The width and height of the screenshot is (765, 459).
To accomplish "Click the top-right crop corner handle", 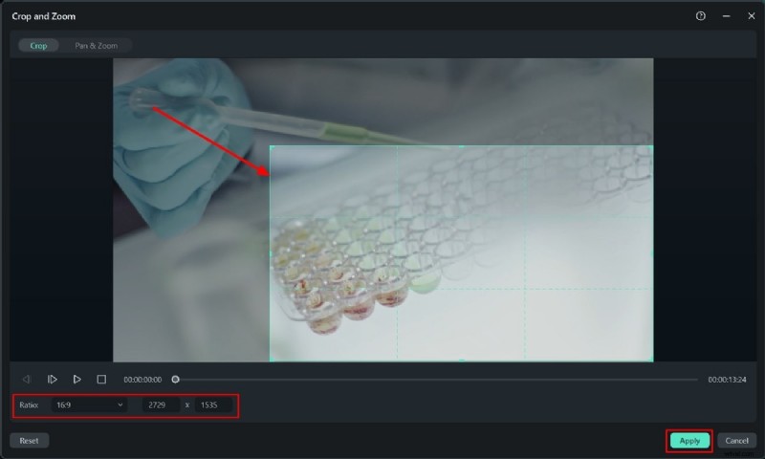I will 652,146.
